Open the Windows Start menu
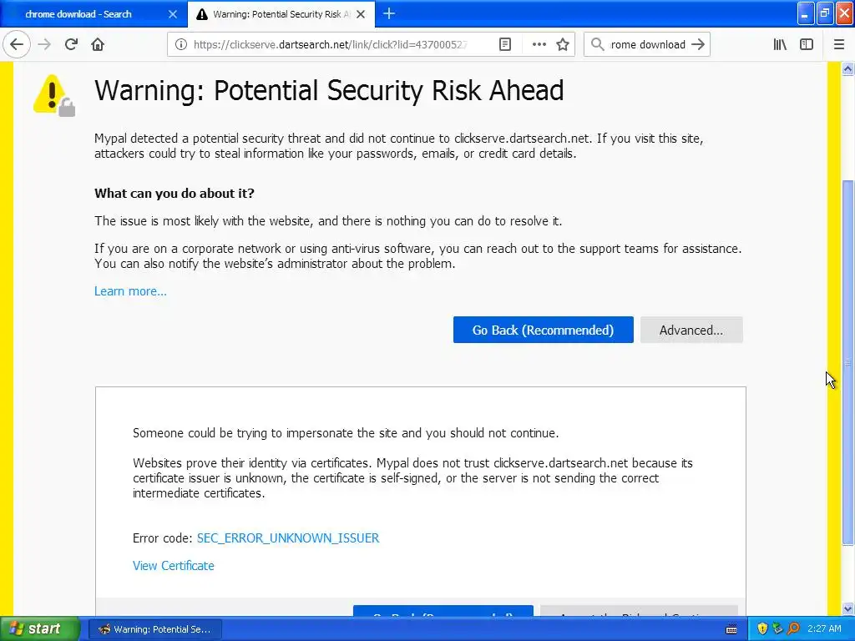This screenshot has width=855, height=641. pyautogui.click(x=40, y=628)
